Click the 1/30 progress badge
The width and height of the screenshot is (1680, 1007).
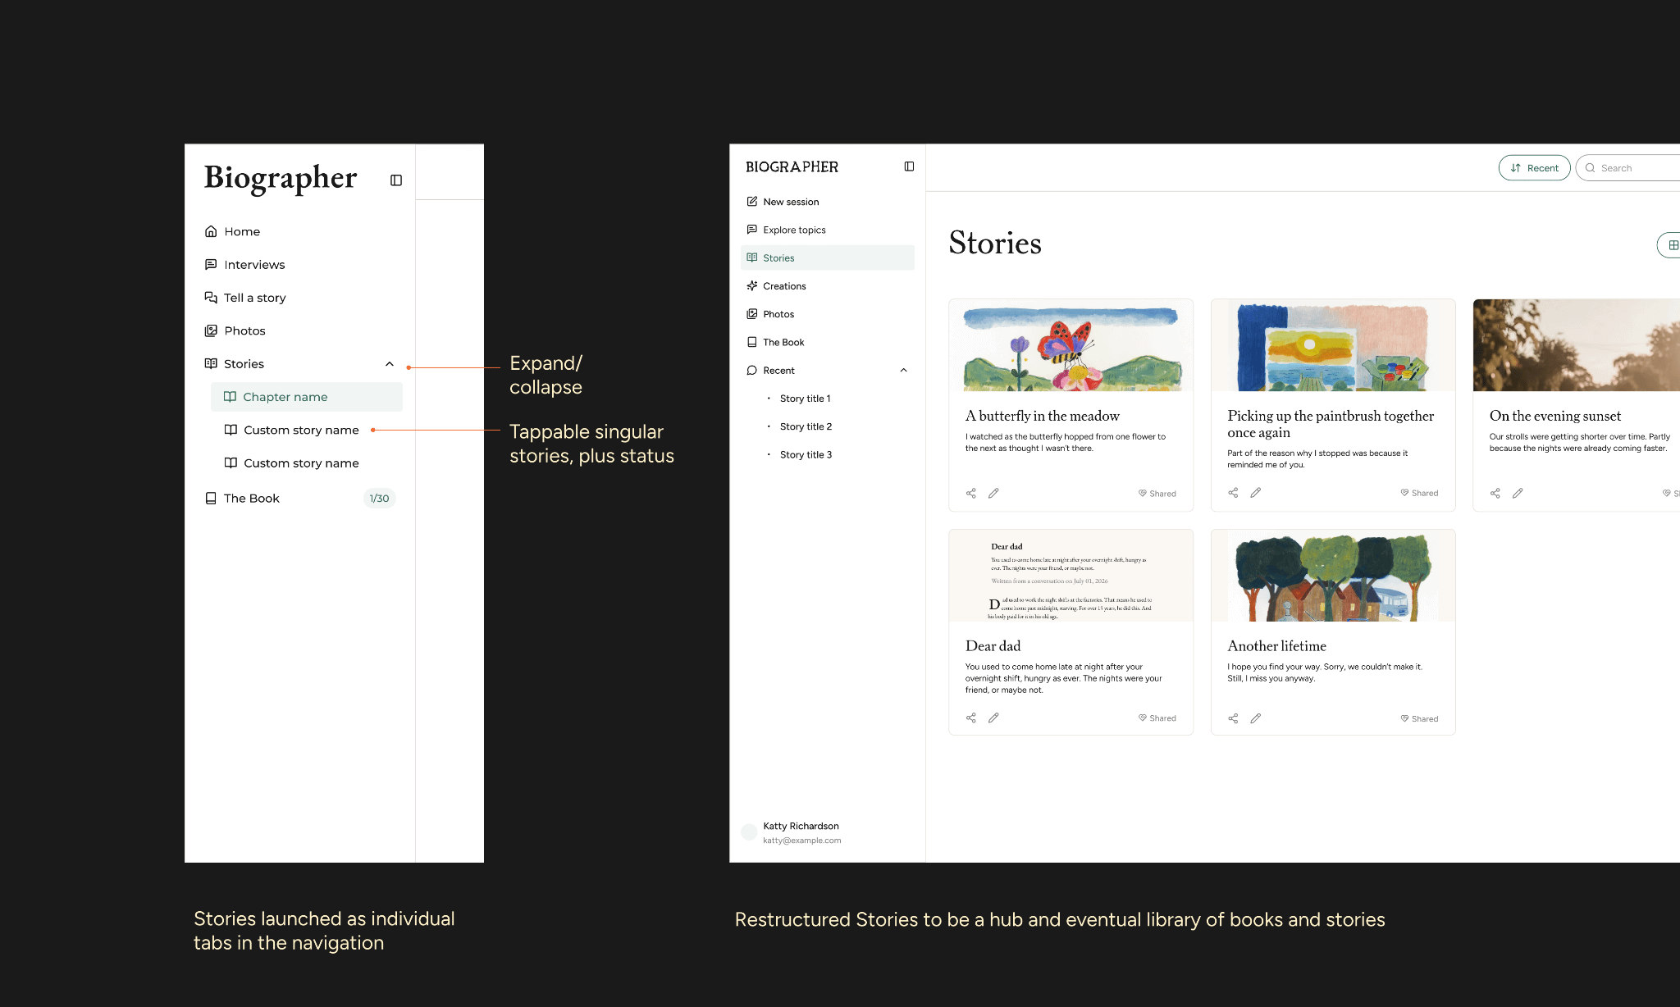379,499
